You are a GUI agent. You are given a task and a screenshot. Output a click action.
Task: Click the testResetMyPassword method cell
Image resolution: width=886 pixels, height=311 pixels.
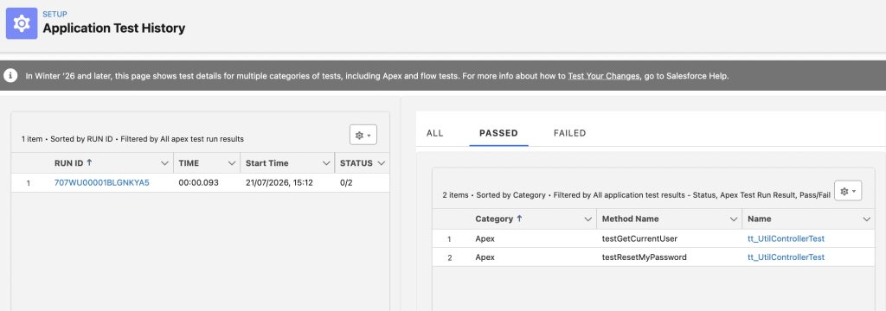[644, 257]
